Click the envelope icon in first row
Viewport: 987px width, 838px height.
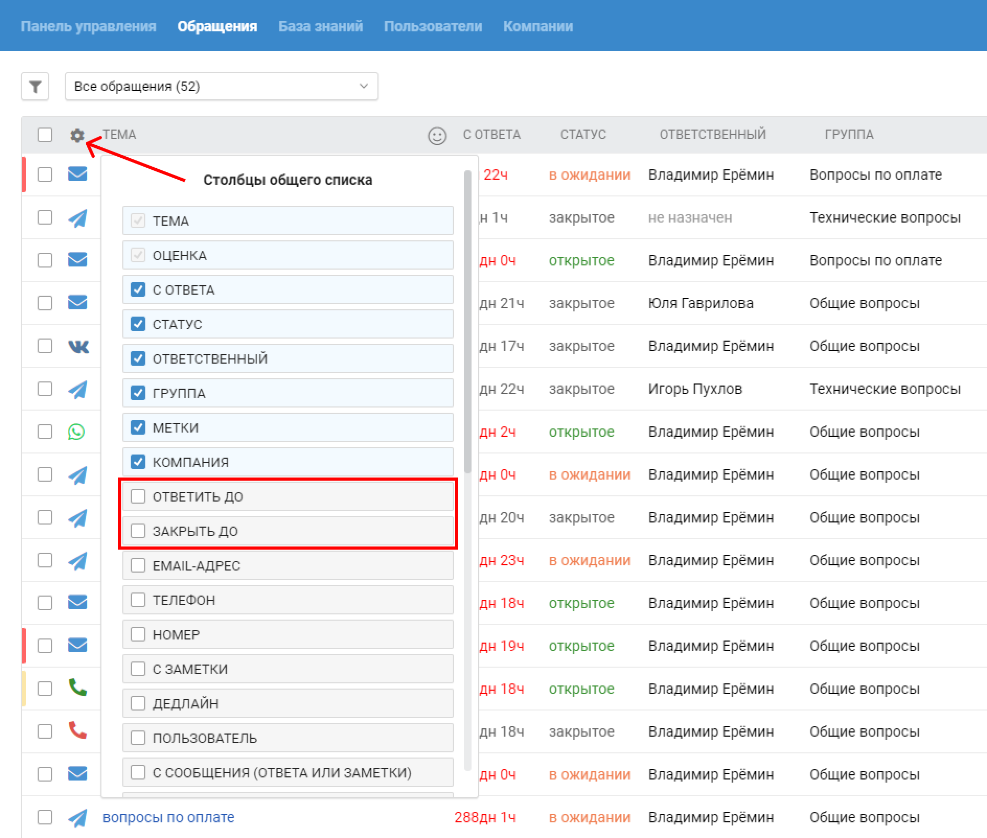[x=77, y=173]
